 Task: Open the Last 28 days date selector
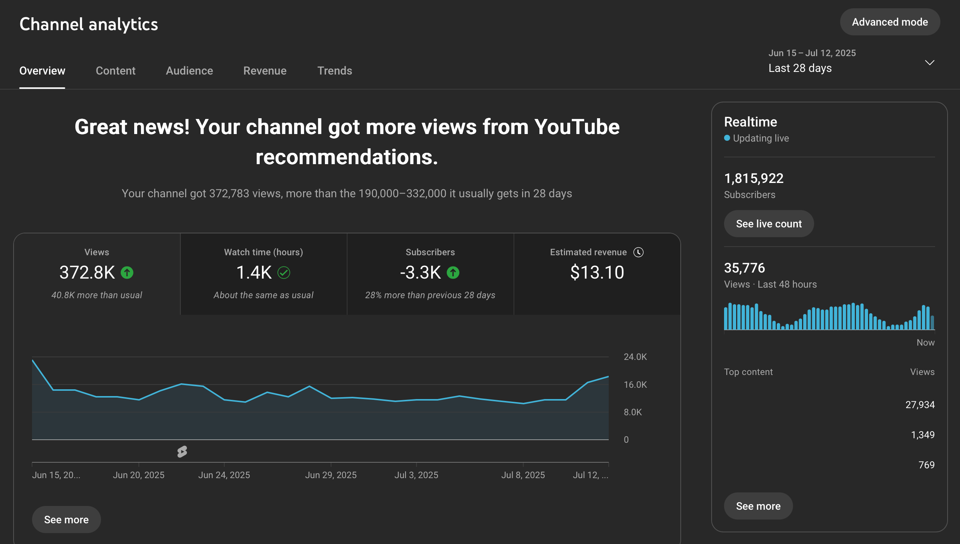coord(852,61)
